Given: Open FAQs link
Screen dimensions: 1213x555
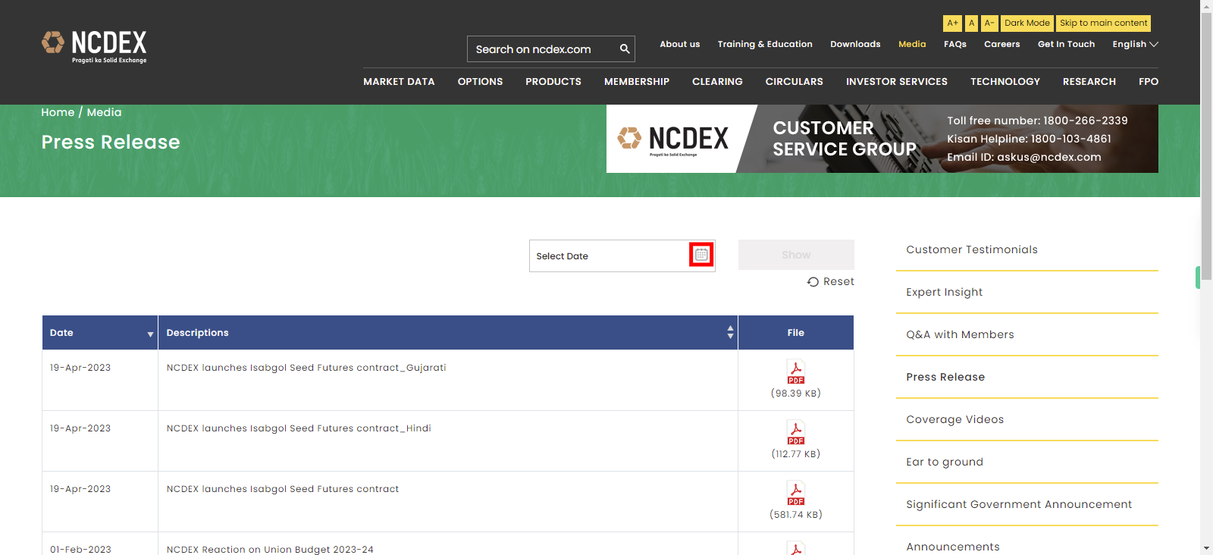Looking at the screenshot, I should pos(955,44).
